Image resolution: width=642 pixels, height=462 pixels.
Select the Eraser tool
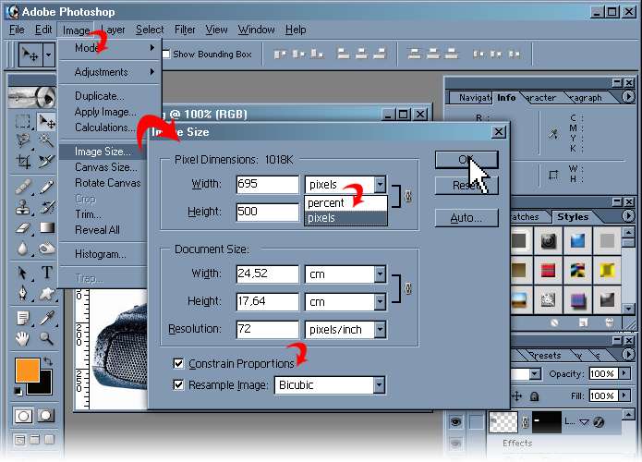point(23,227)
